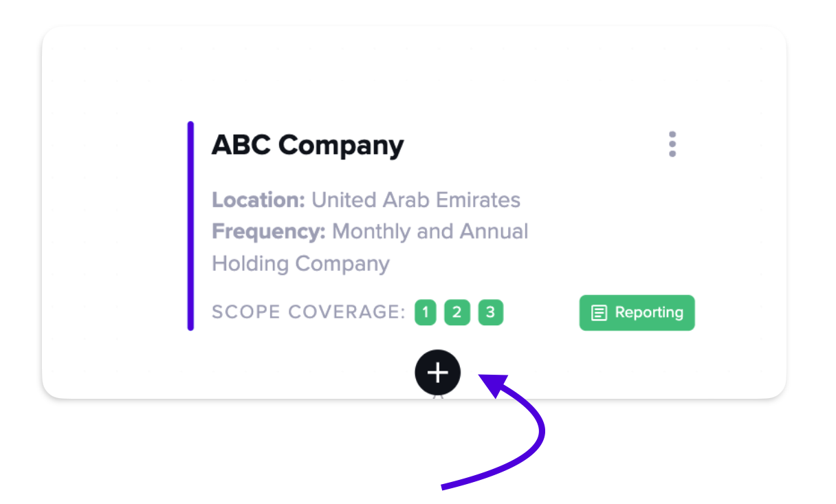Select the Monthly and Annual value
The height and width of the screenshot is (504, 836).
click(x=430, y=232)
